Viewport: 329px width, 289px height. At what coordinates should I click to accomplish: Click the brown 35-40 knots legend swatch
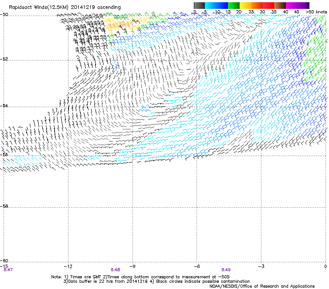click(x=280, y=5)
